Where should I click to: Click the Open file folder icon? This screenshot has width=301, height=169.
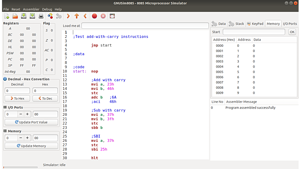pos(15,16)
